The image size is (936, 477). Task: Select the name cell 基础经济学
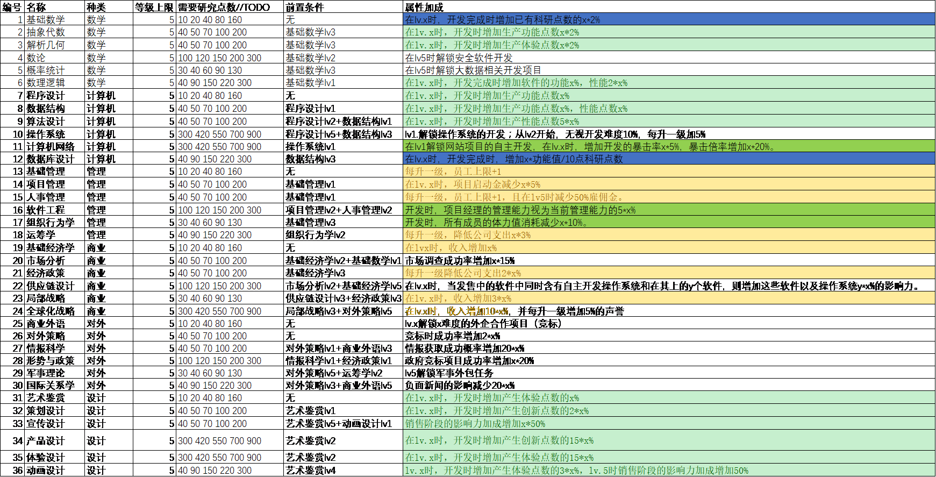55,247
